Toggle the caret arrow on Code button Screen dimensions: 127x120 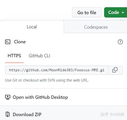123,13
